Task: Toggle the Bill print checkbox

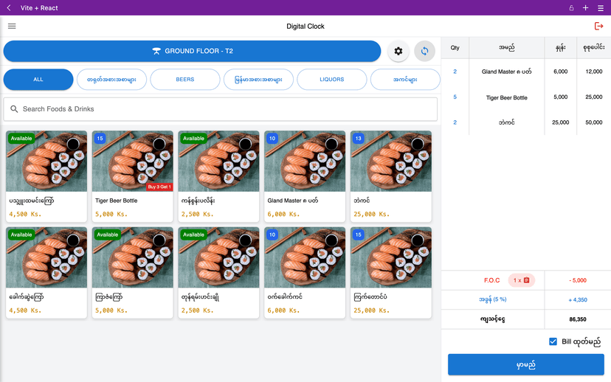Action: point(553,341)
